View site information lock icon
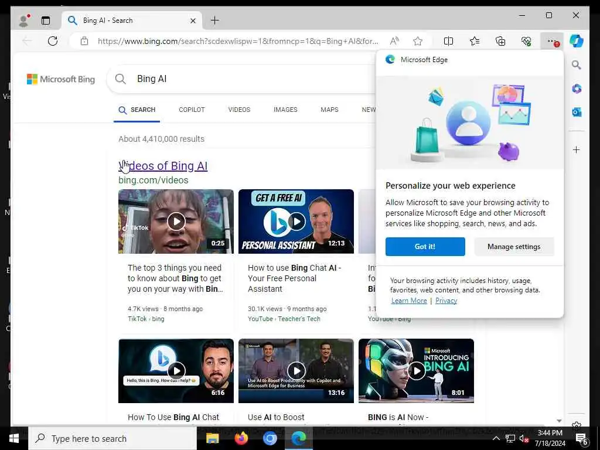Viewport: 600px width, 450px height. click(84, 41)
